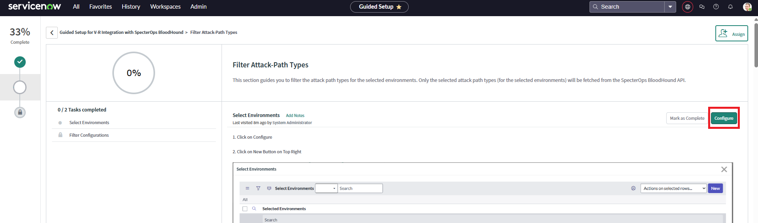Image resolution: width=758 pixels, height=223 pixels.
Task: Select the Filter Configurations task row
Action: (x=134, y=135)
